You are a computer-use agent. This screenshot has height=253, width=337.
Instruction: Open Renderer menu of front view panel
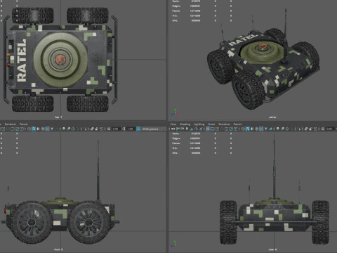11,124
